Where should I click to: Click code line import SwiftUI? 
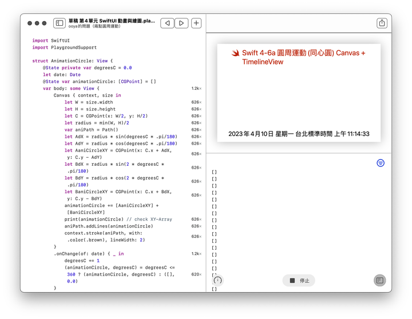pyautogui.click(x=51, y=41)
